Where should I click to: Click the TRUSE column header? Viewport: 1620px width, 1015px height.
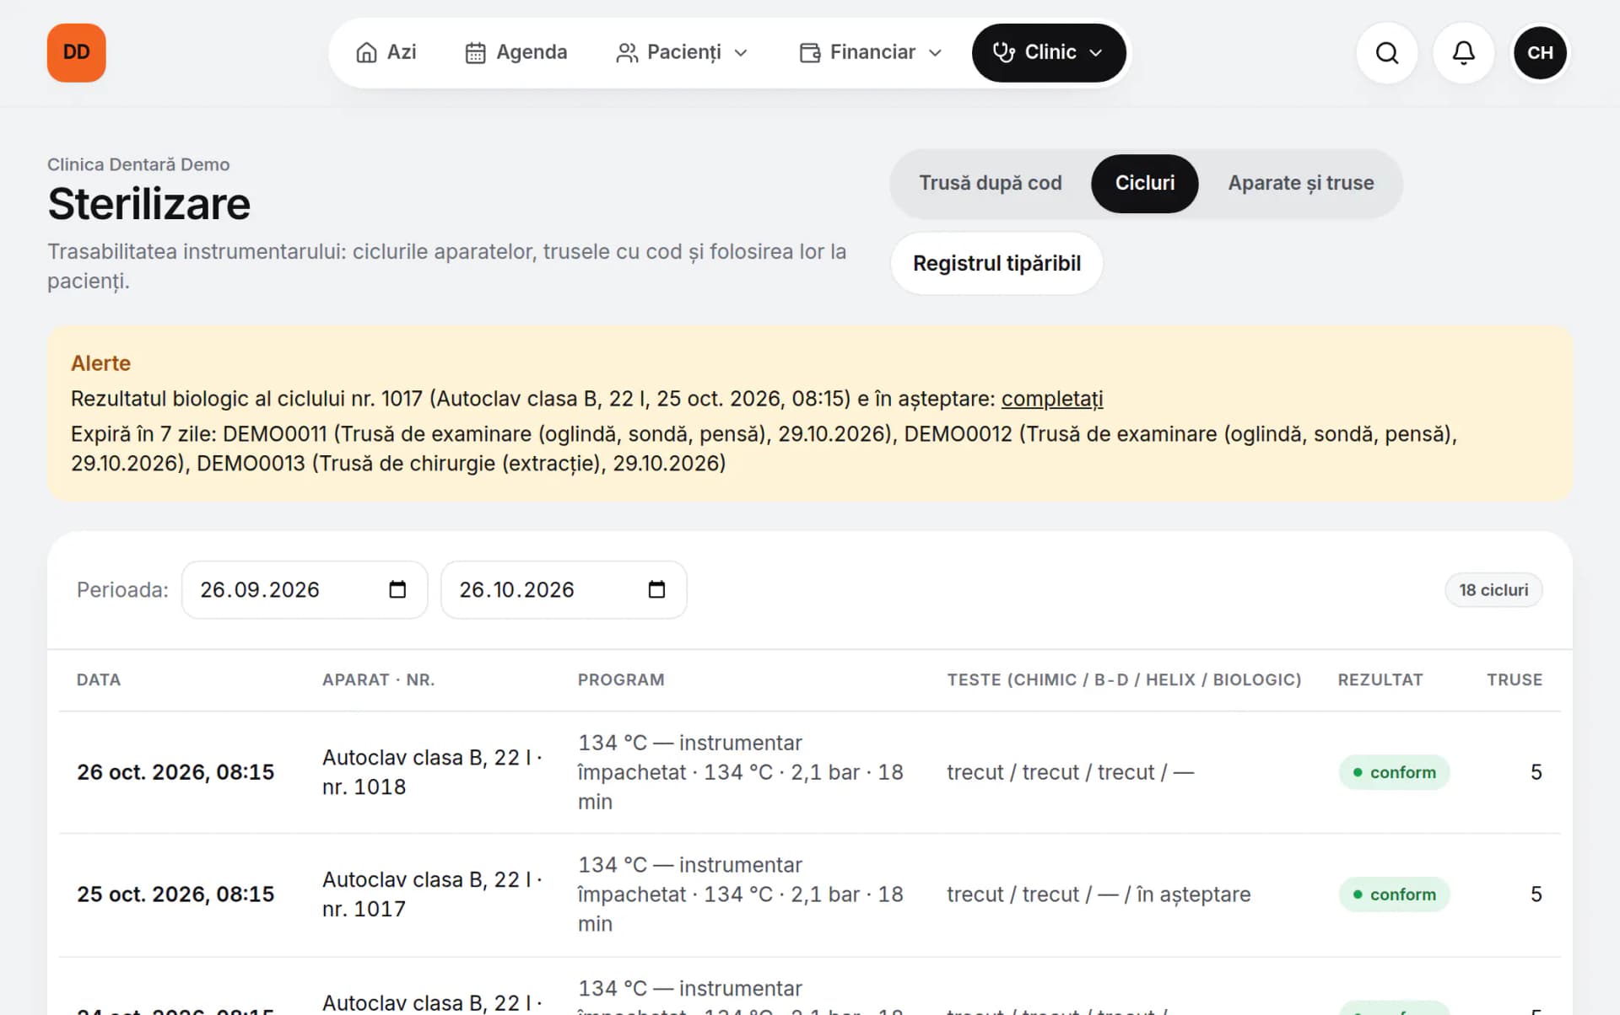[1514, 679]
